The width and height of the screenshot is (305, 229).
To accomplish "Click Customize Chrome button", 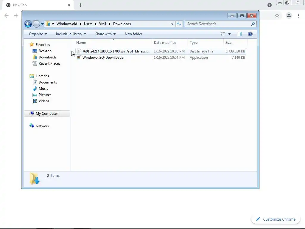I will 276,219.
